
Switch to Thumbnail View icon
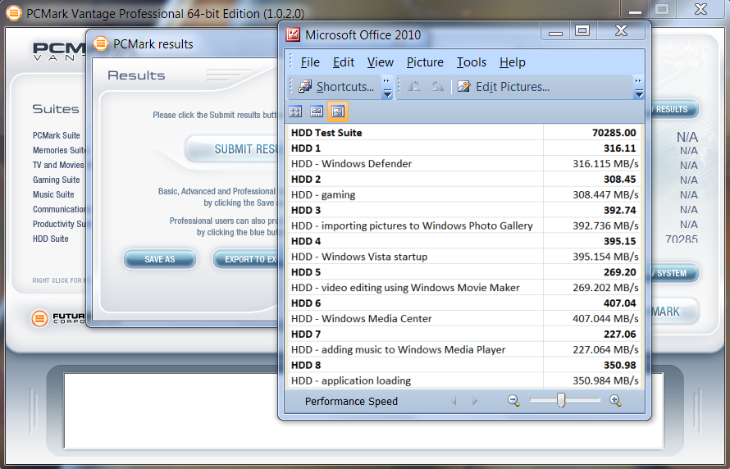pyautogui.click(x=295, y=112)
